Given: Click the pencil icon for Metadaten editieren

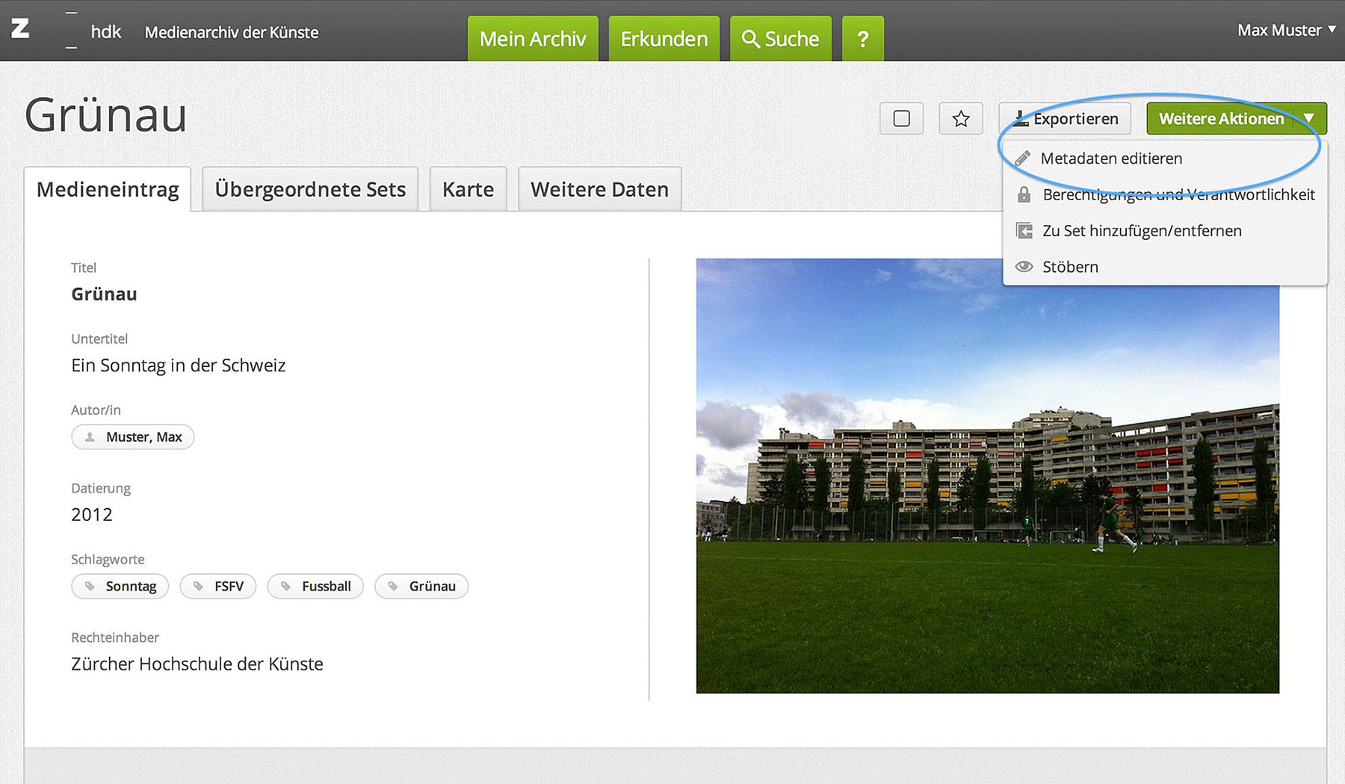Looking at the screenshot, I should (x=1023, y=158).
